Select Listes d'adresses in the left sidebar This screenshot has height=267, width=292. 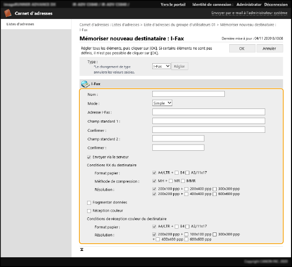coord(20,24)
